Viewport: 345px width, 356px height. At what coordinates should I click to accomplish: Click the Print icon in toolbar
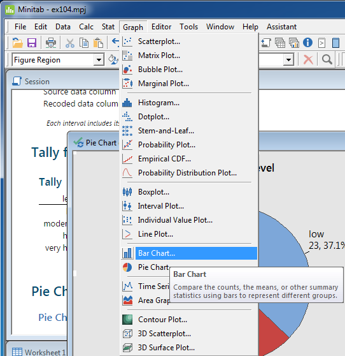click(x=51, y=43)
